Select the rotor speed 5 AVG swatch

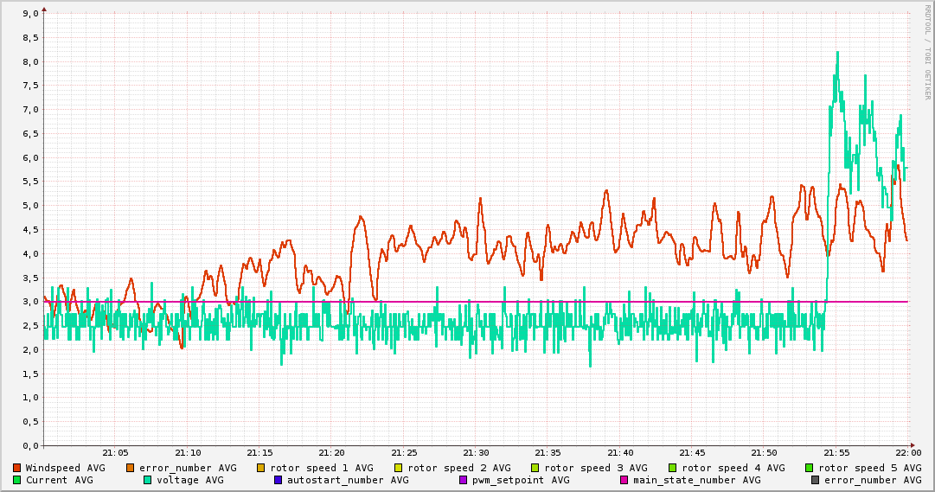[810, 468]
